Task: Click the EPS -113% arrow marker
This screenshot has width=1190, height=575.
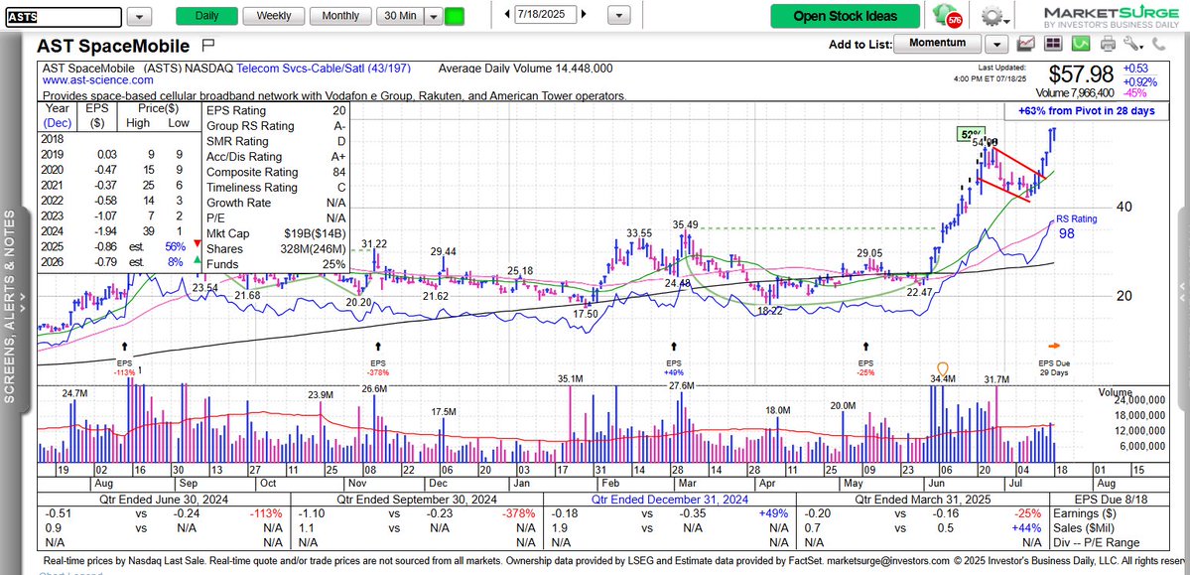Action: coord(124,346)
